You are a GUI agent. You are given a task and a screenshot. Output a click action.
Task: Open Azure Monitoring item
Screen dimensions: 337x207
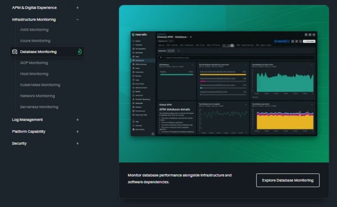pyautogui.click(x=35, y=41)
